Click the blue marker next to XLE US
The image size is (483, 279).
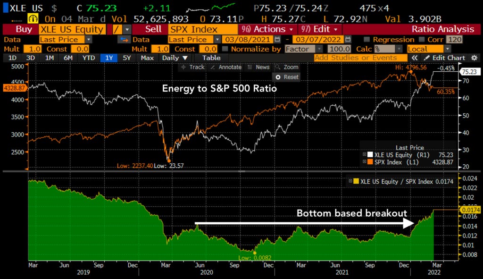[6, 8]
